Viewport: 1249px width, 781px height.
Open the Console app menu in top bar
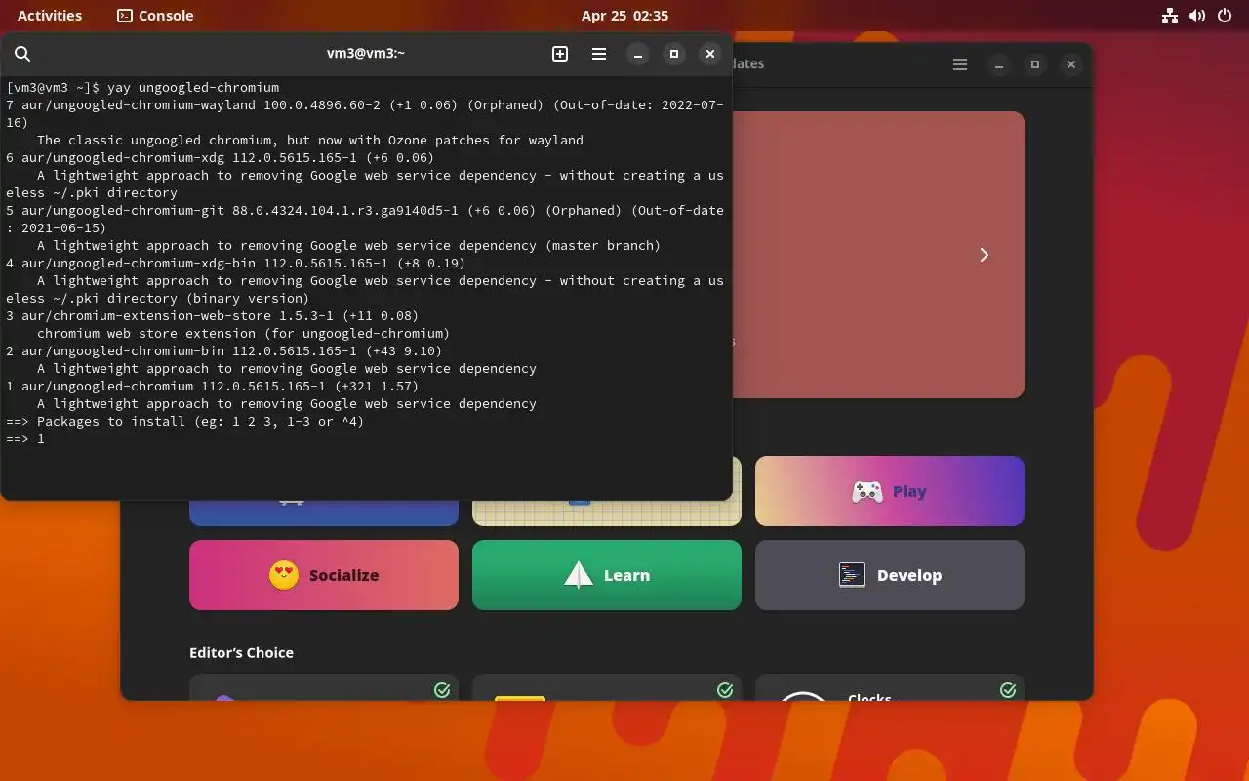(155, 16)
